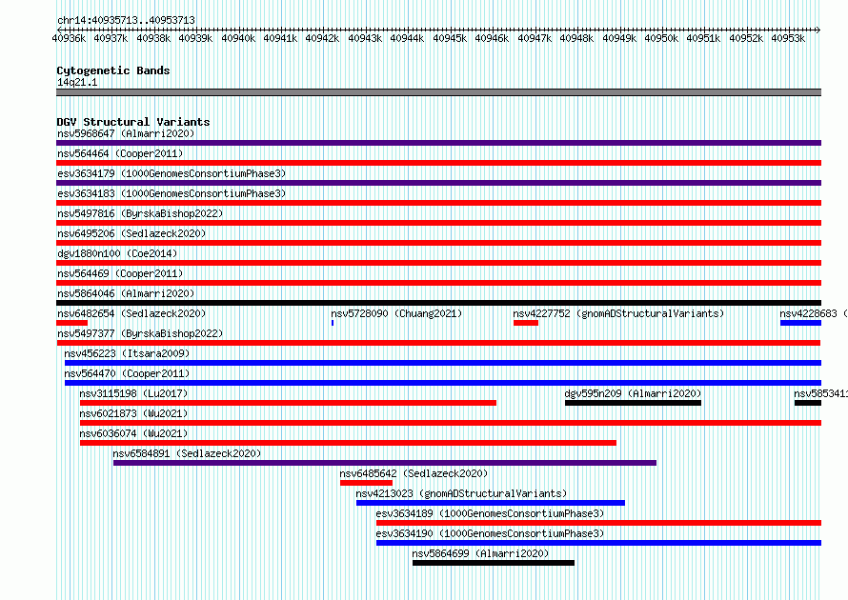
Task: Click the 40950k ruler tick label
Action: (661, 38)
